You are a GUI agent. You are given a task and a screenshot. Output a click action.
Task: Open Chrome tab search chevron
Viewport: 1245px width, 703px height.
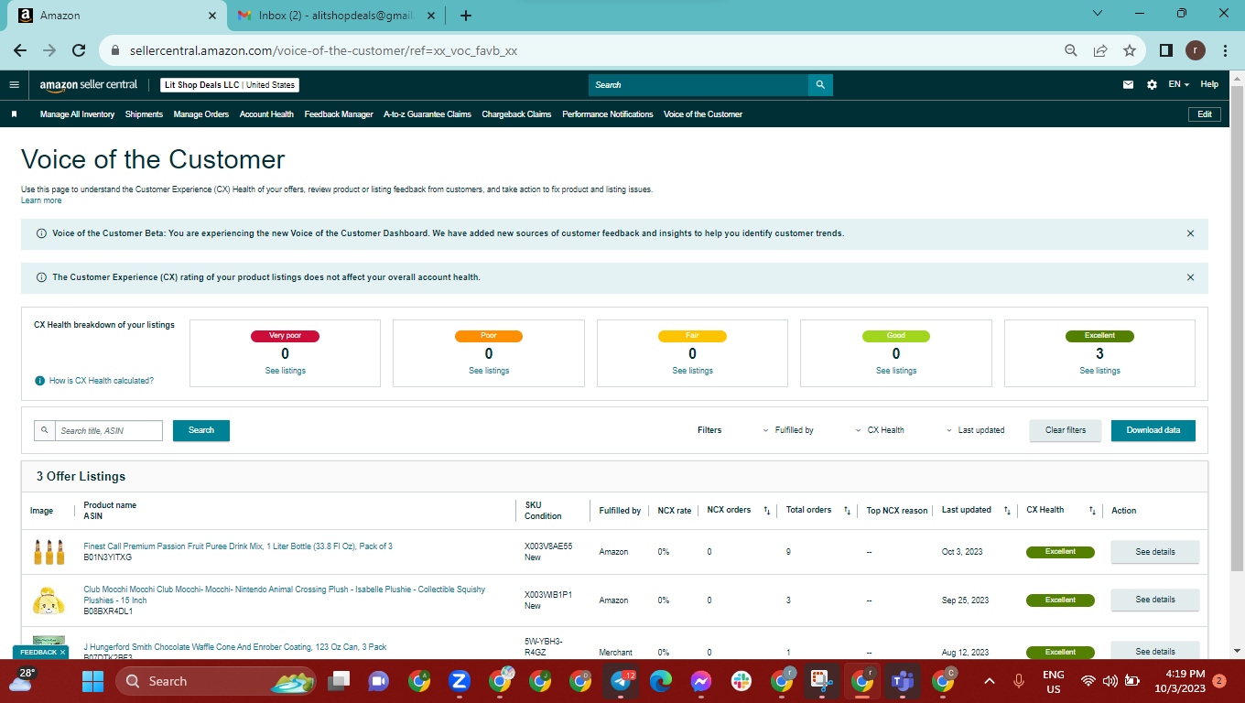tap(1099, 13)
